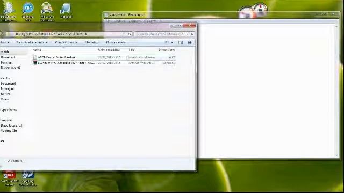
Task: Select Volume (G:) drive in sidebar
Action: 9,131
